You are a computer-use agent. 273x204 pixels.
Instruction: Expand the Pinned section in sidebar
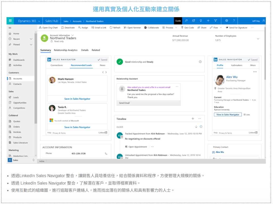[x=31, y=44]
